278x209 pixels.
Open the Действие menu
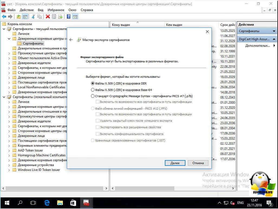tap(27, 10)
